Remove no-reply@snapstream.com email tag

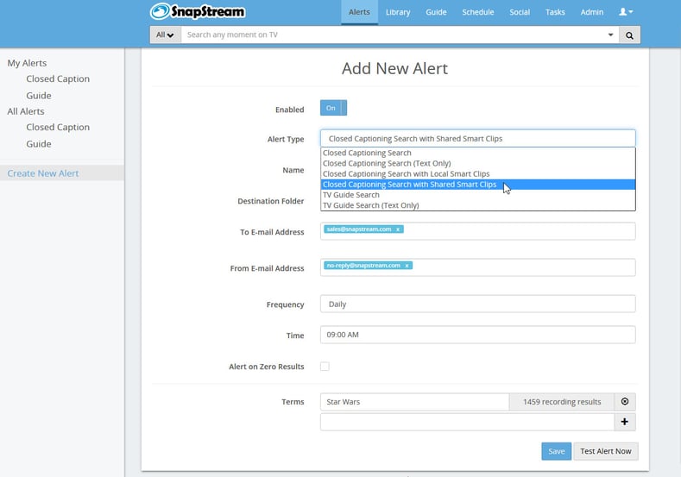point(407,266)
